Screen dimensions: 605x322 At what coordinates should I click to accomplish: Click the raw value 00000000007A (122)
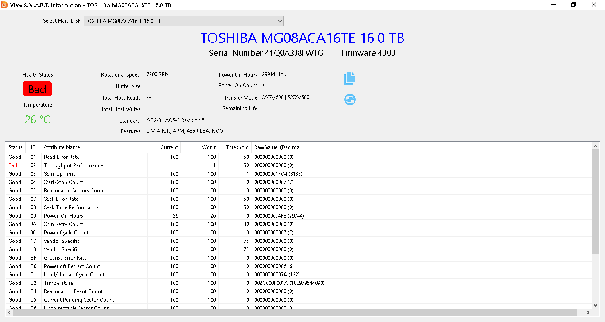pos(277,275)
